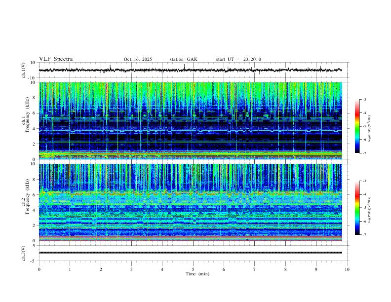This screenshot has width=391, height=302.
Task: Click the time axis tick label '0'
Action: click(39, 269)
